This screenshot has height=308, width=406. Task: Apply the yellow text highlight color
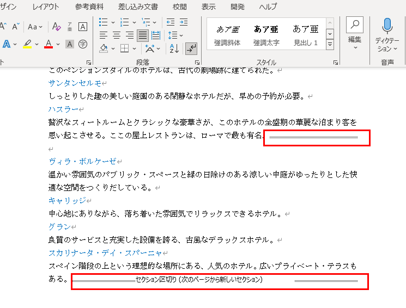[27, 44]
